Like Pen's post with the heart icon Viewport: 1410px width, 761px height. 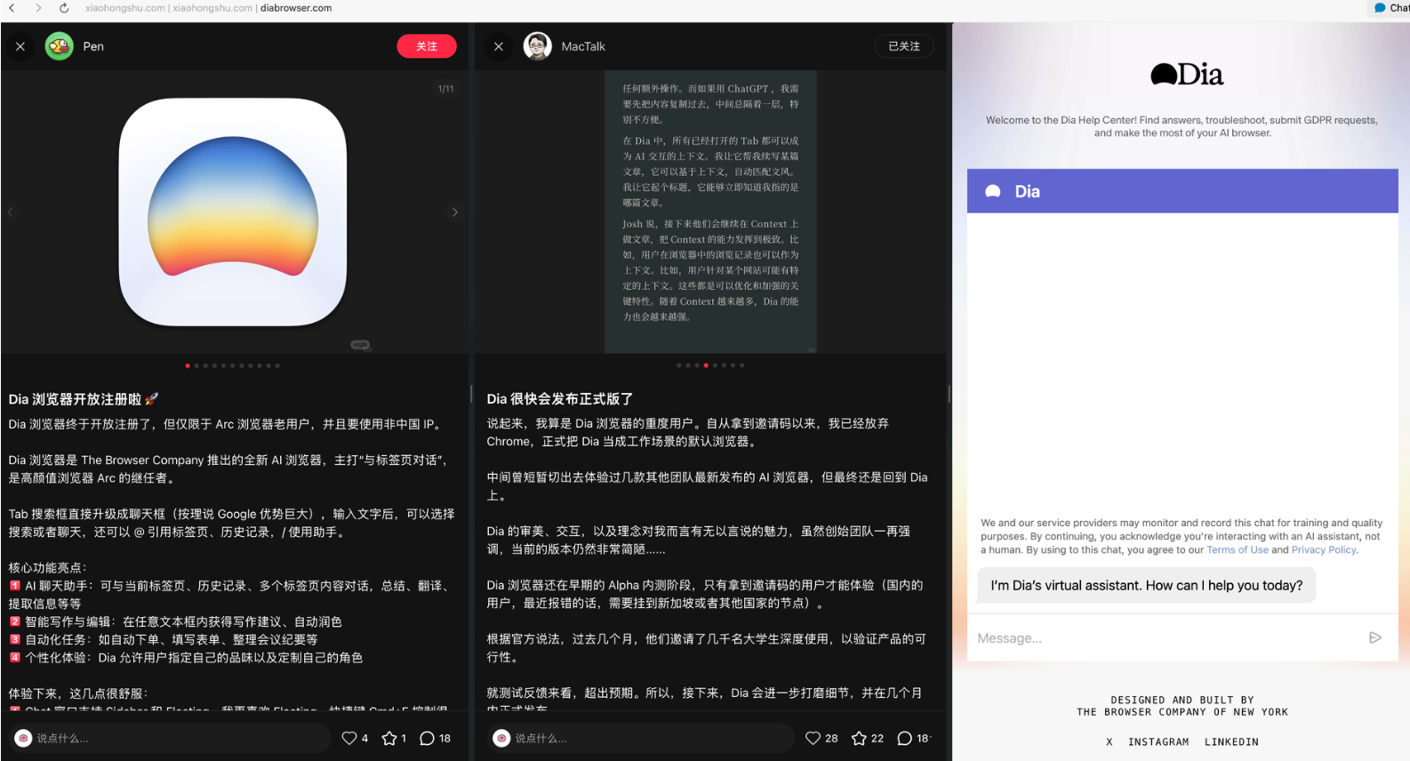tap(349, 738)
